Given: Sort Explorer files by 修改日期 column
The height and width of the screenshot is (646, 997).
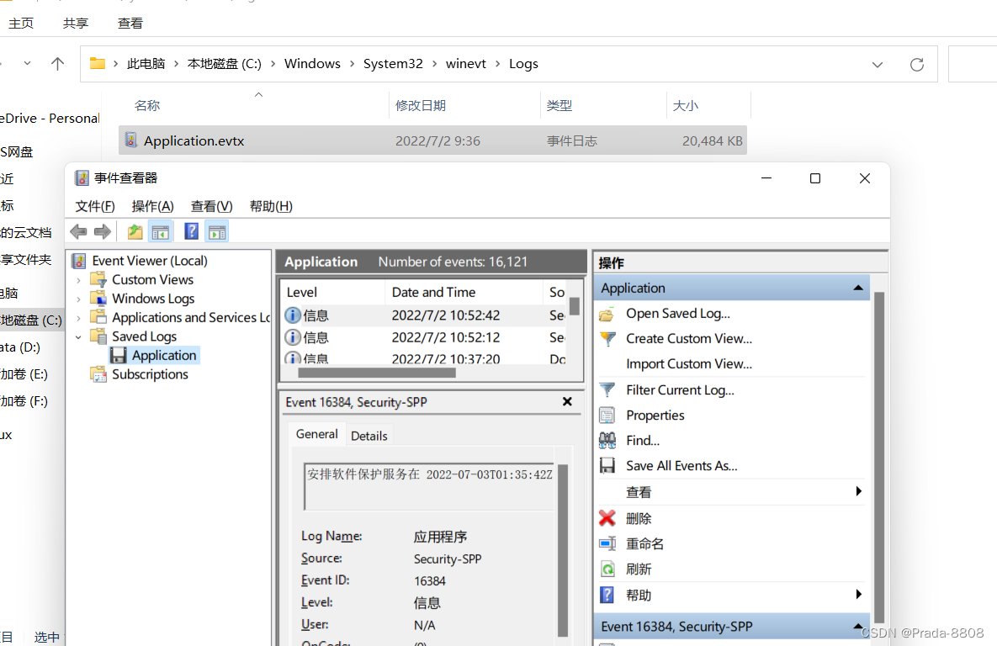Looking at the screenshot, I should point(421,105).
